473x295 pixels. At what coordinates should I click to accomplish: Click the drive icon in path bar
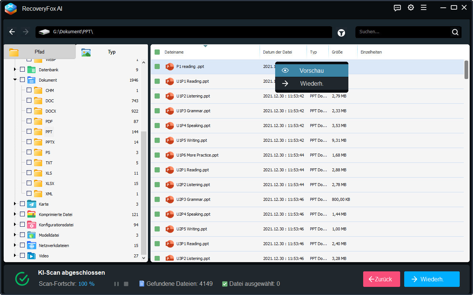point(44,32)
